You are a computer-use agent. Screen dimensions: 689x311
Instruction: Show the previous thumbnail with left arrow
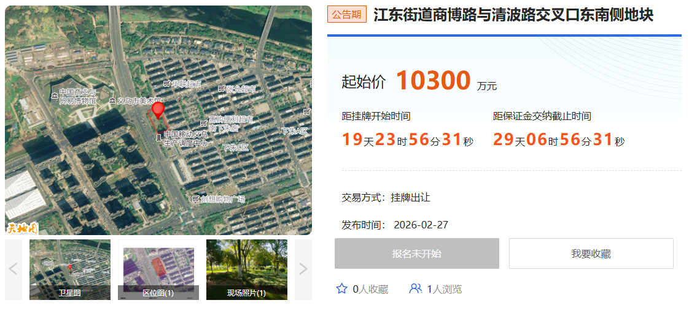tap(14, 269)
